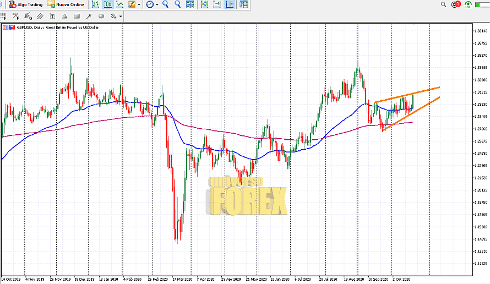Select the ellipse drawing tool

[x=101, y=17]
